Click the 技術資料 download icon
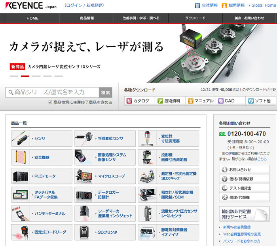The width and height of the screenshot is (277, 246). tap(160, 101)
